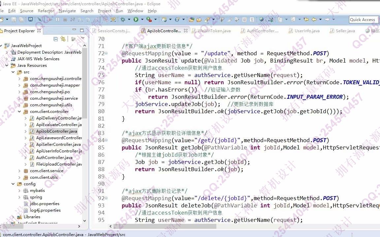
Task: Click the Suspend (pause) debug icon
Action: tap(57, 19)
